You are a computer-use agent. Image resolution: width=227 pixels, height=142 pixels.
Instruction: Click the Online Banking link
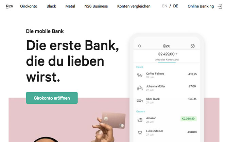click(200, 6)
